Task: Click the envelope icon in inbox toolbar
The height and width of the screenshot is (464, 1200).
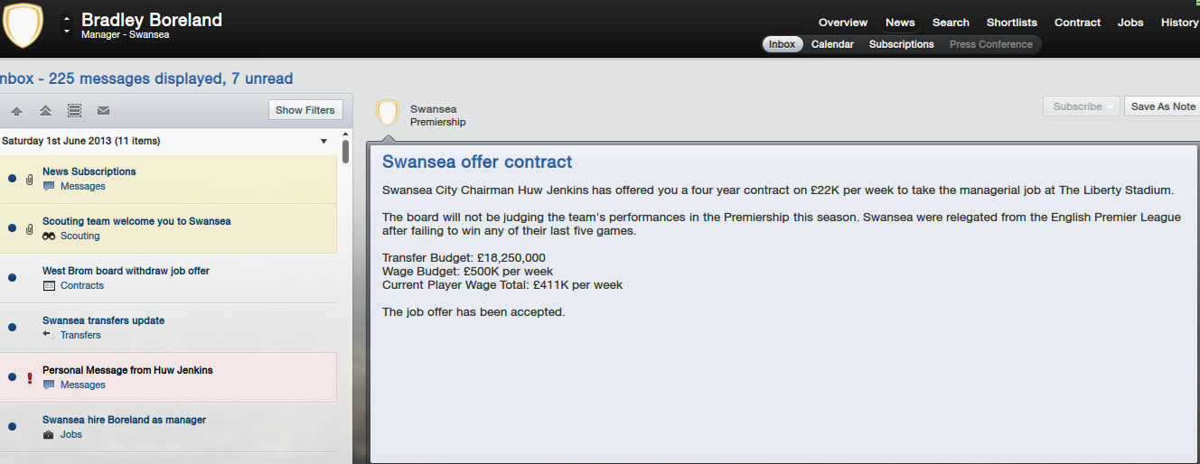Action: (x=103, y=111)
